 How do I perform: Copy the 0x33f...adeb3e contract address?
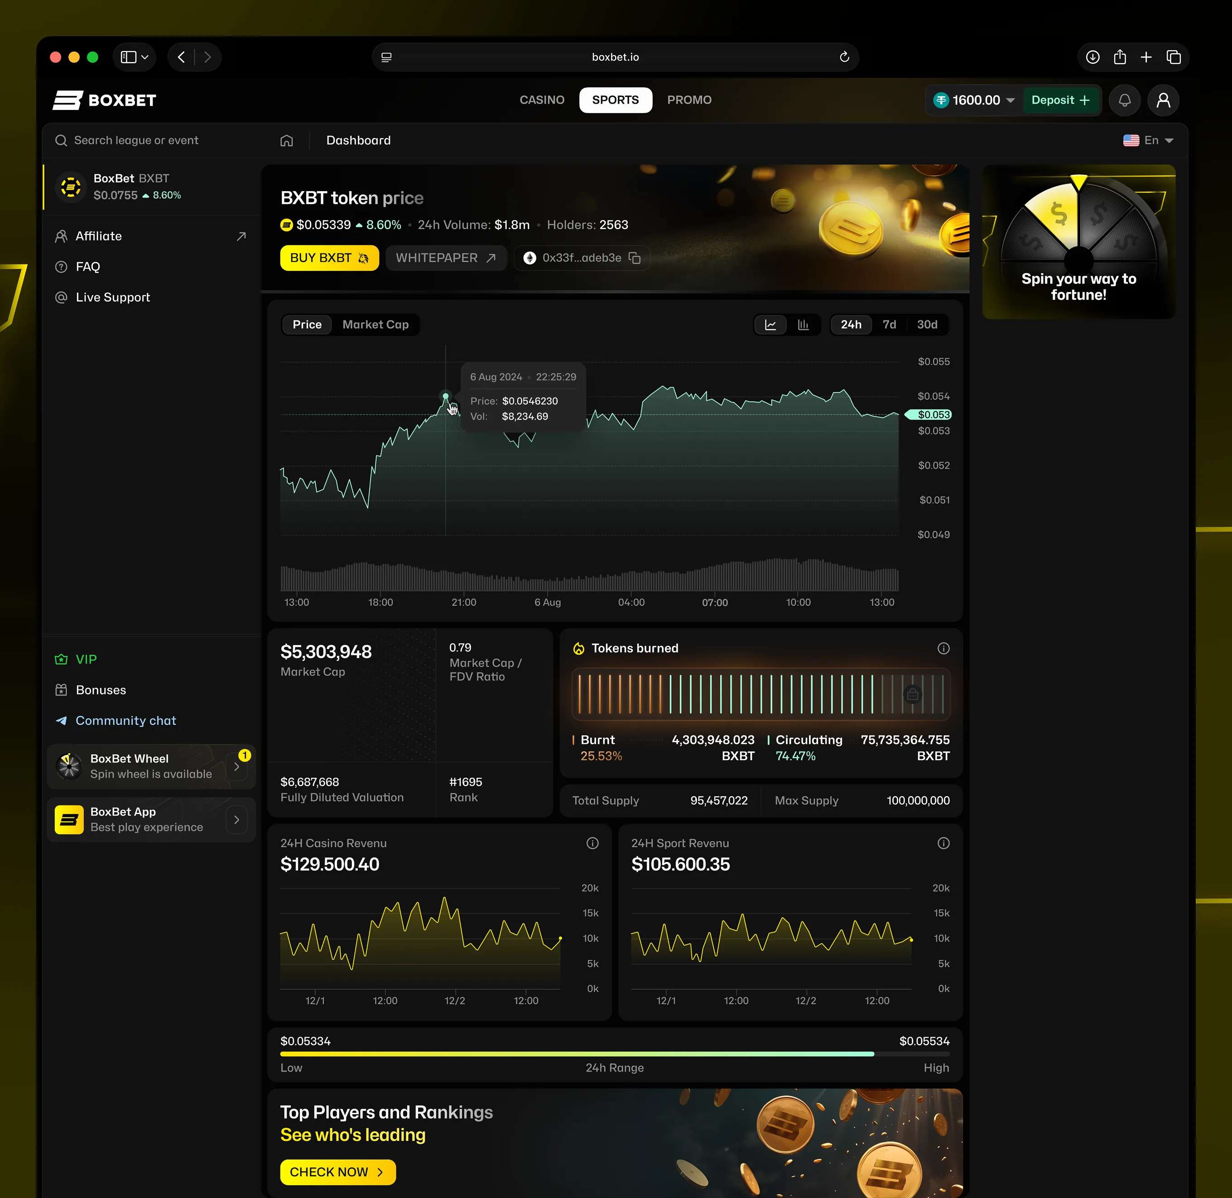[x=635, y=258]
